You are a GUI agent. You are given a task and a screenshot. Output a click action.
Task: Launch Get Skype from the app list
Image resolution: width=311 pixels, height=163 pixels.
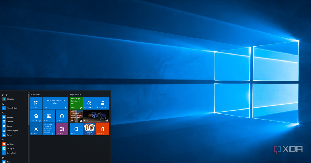14,148
